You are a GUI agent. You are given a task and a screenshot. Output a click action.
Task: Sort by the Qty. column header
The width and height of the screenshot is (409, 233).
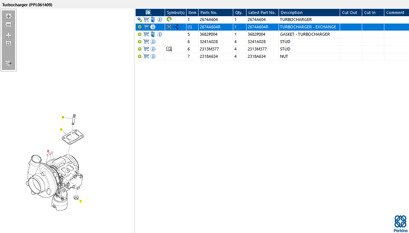tap(240, 13)
